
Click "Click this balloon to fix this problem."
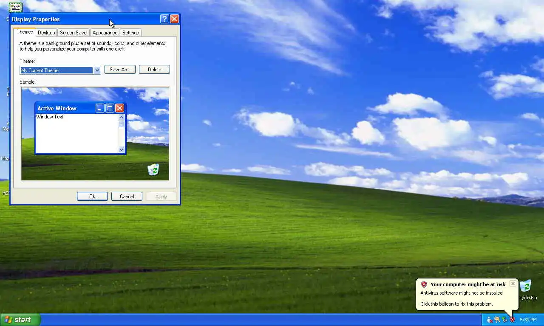456,304
